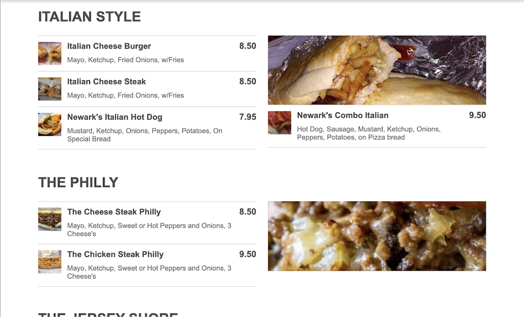Screen dimensions: 524x317
Task: Click the ITALIAN STYLE section heading
Action: coord(90,17)
